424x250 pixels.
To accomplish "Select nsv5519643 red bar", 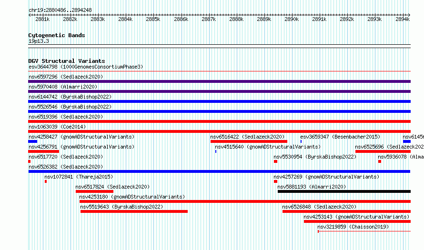I will (x=134, y=211).
